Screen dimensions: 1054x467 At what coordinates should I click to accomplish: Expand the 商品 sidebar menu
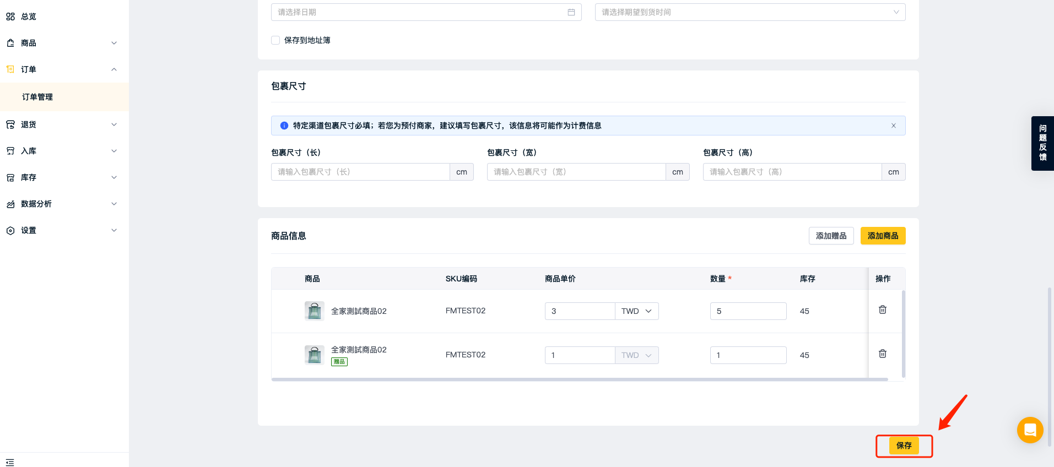click(x=61, y=43)
